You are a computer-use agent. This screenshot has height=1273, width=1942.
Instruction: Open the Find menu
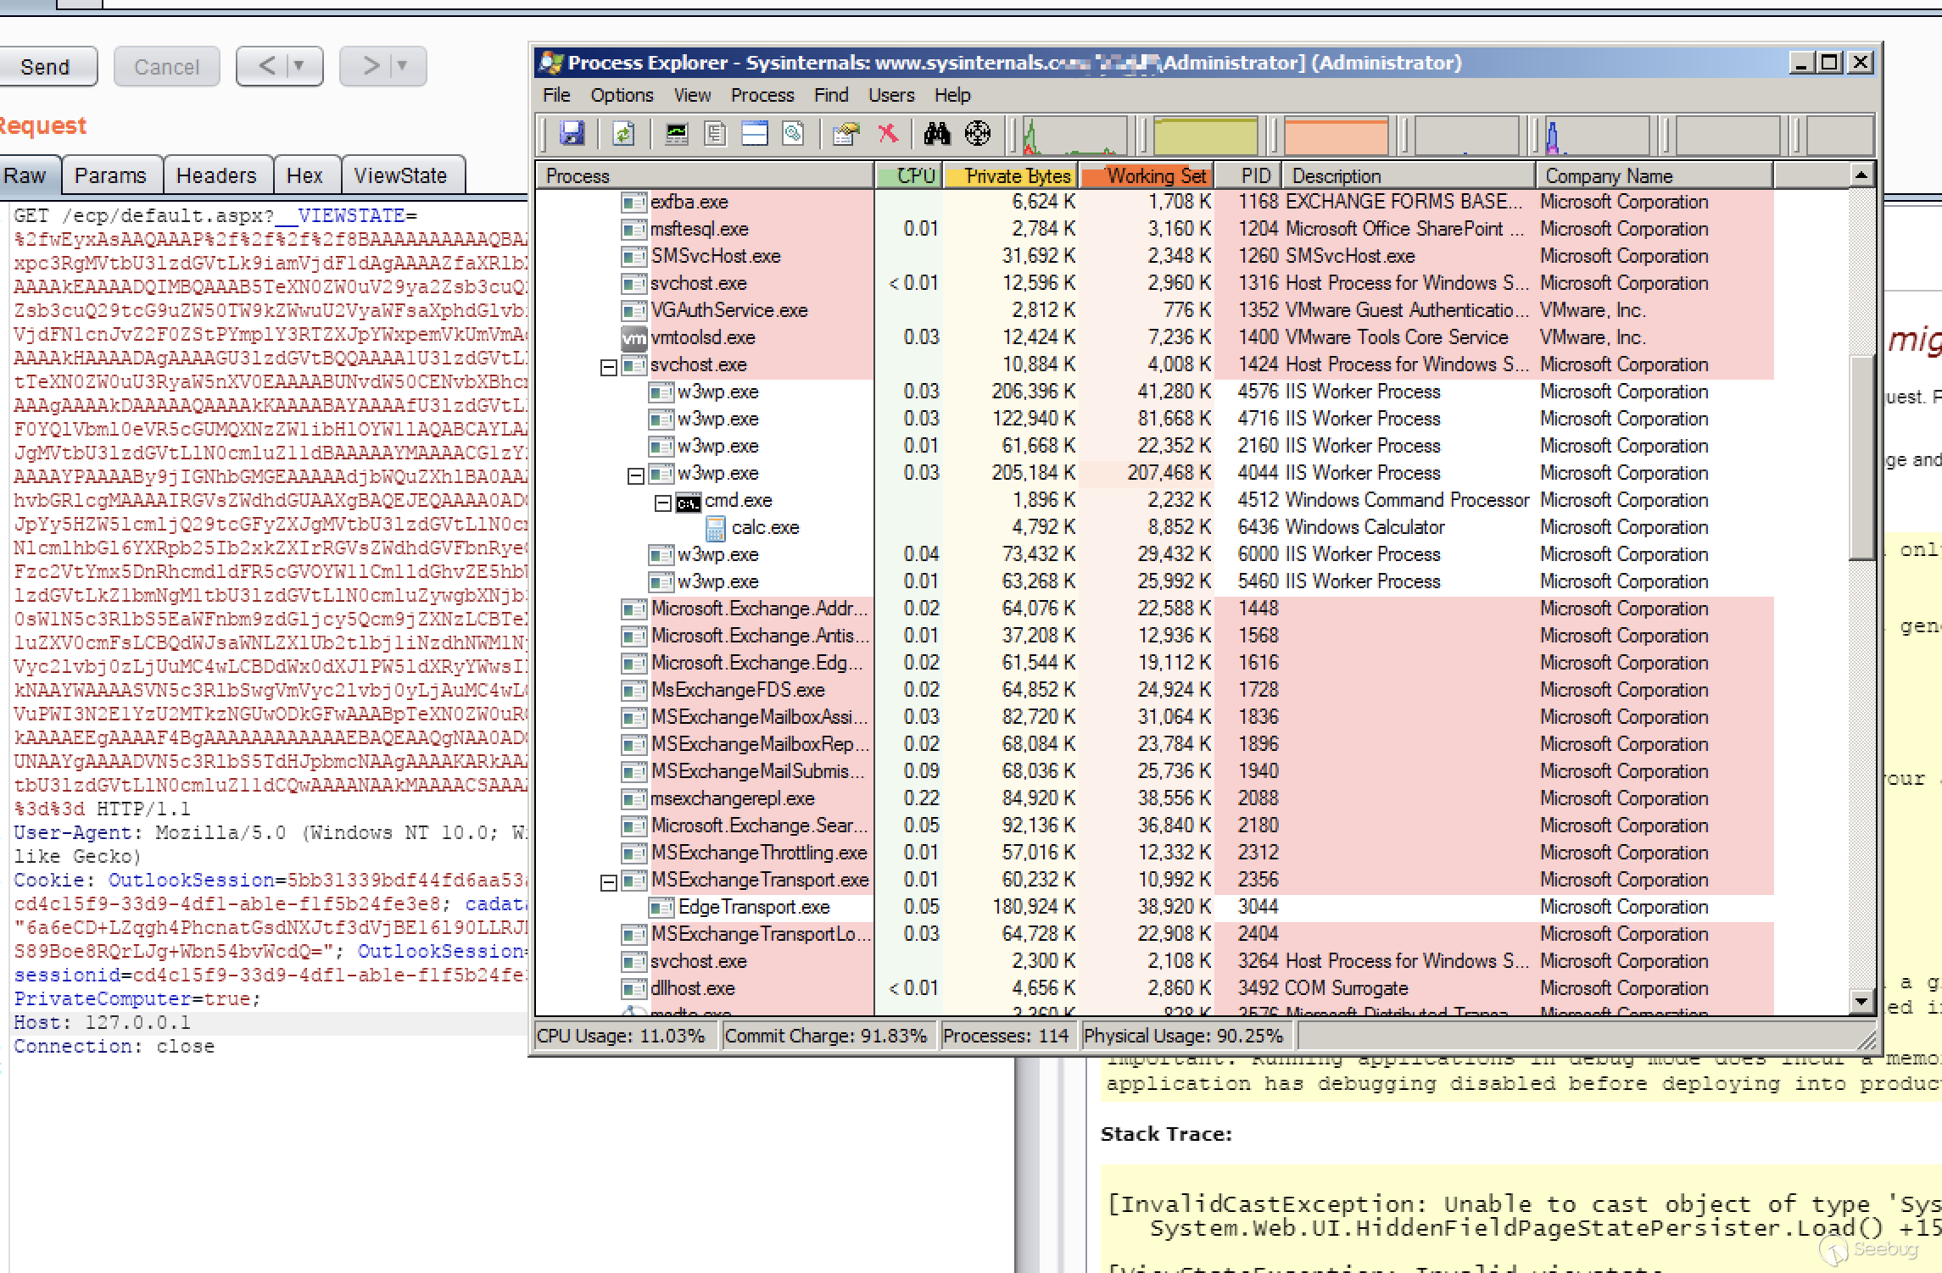[830, 95]
